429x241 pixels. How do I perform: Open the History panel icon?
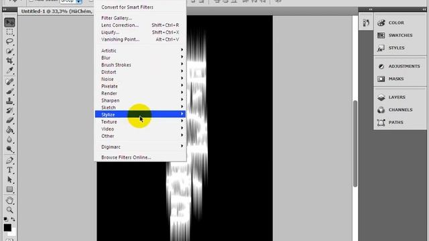pos(366,23)
